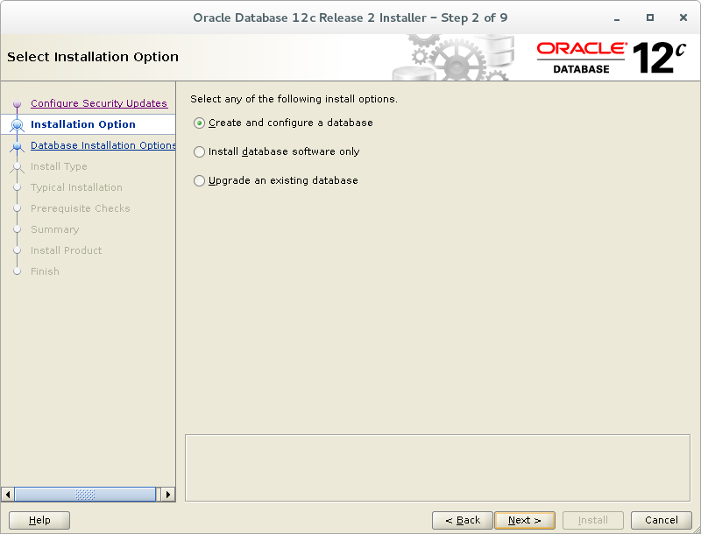The image size is (701, 534).
Task: Click the Finish step bullet icon
Action: click(x=17, y=271)
